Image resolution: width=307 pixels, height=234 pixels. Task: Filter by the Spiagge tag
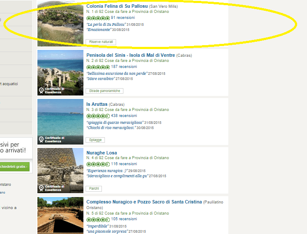(95, 140)
